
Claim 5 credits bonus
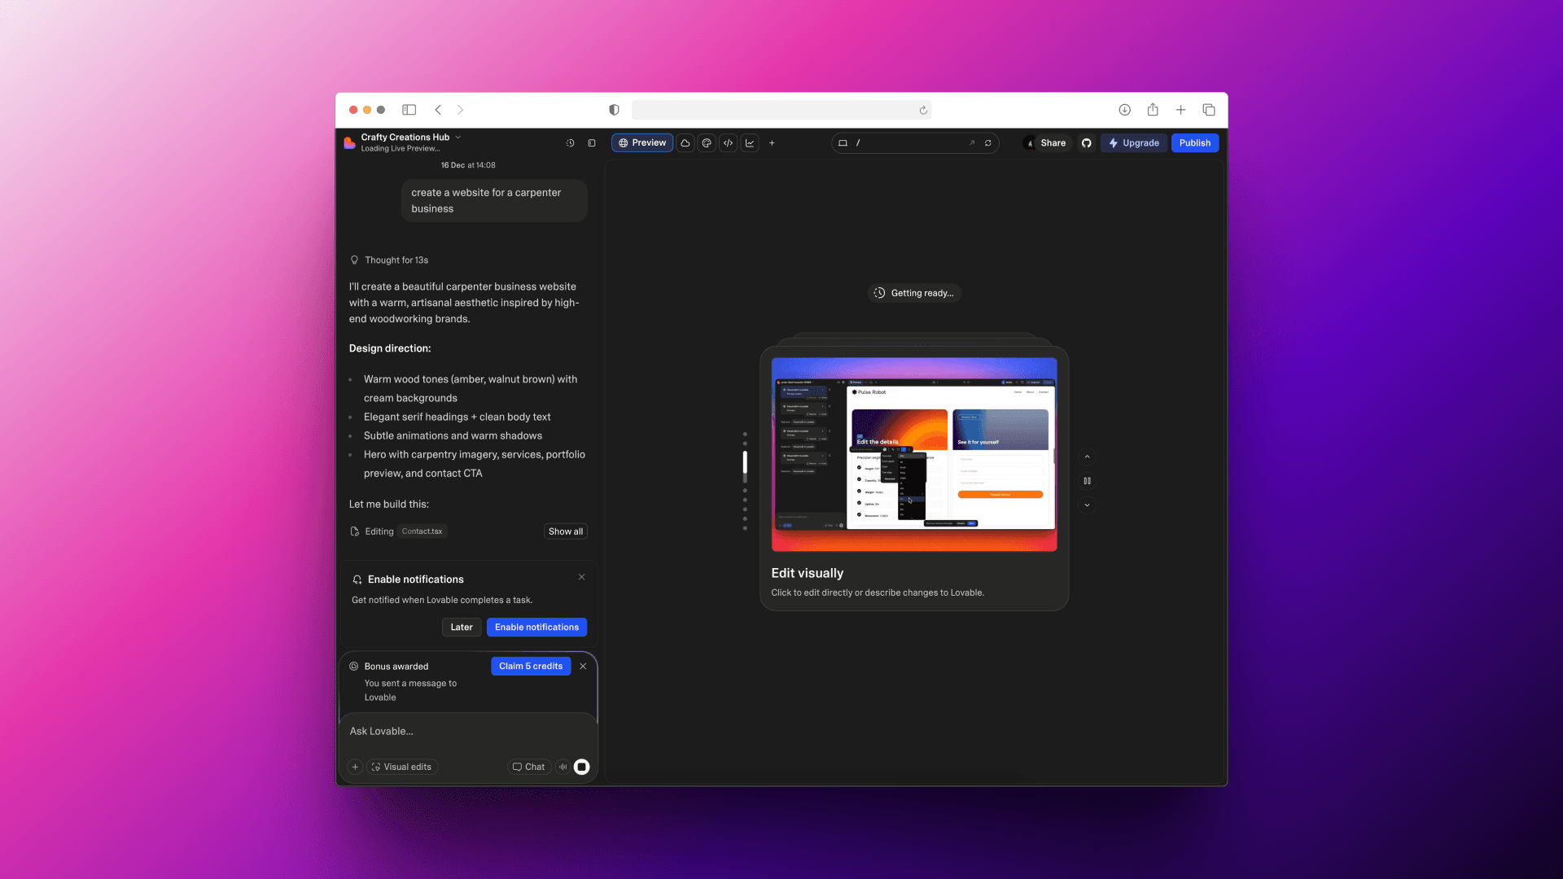click(x=531, y=666)
